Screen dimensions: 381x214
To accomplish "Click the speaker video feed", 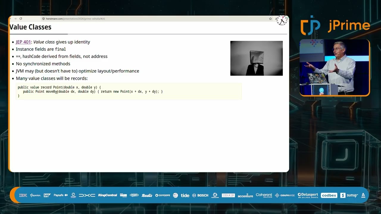I will click(335, 67).
